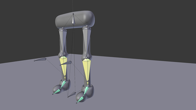Image resolution: width=196 pixels, height=110 pixels.
Task: Select the white root bone inside the pelvis
Action: tap(73, 19)
